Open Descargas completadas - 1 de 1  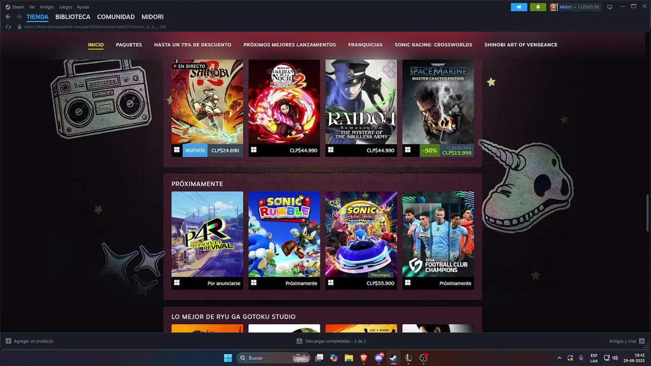tap(336, 341)
